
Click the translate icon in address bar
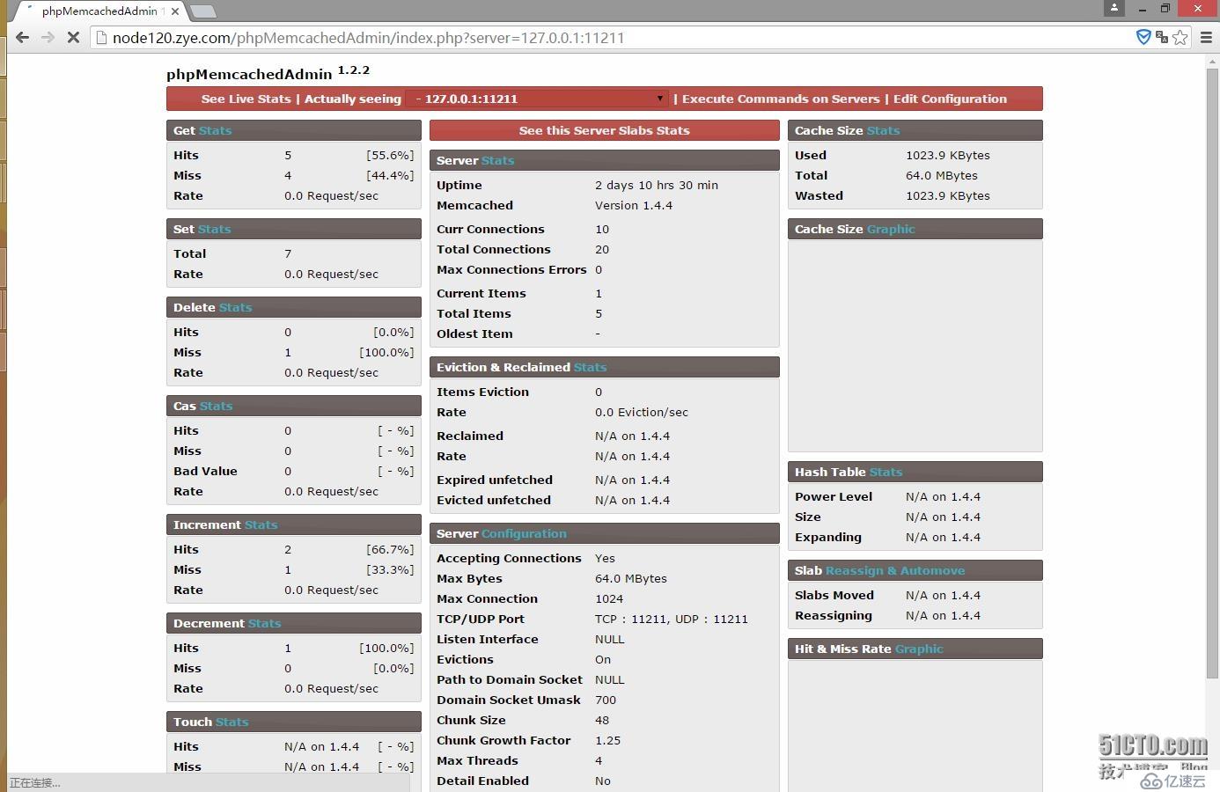1162,37
